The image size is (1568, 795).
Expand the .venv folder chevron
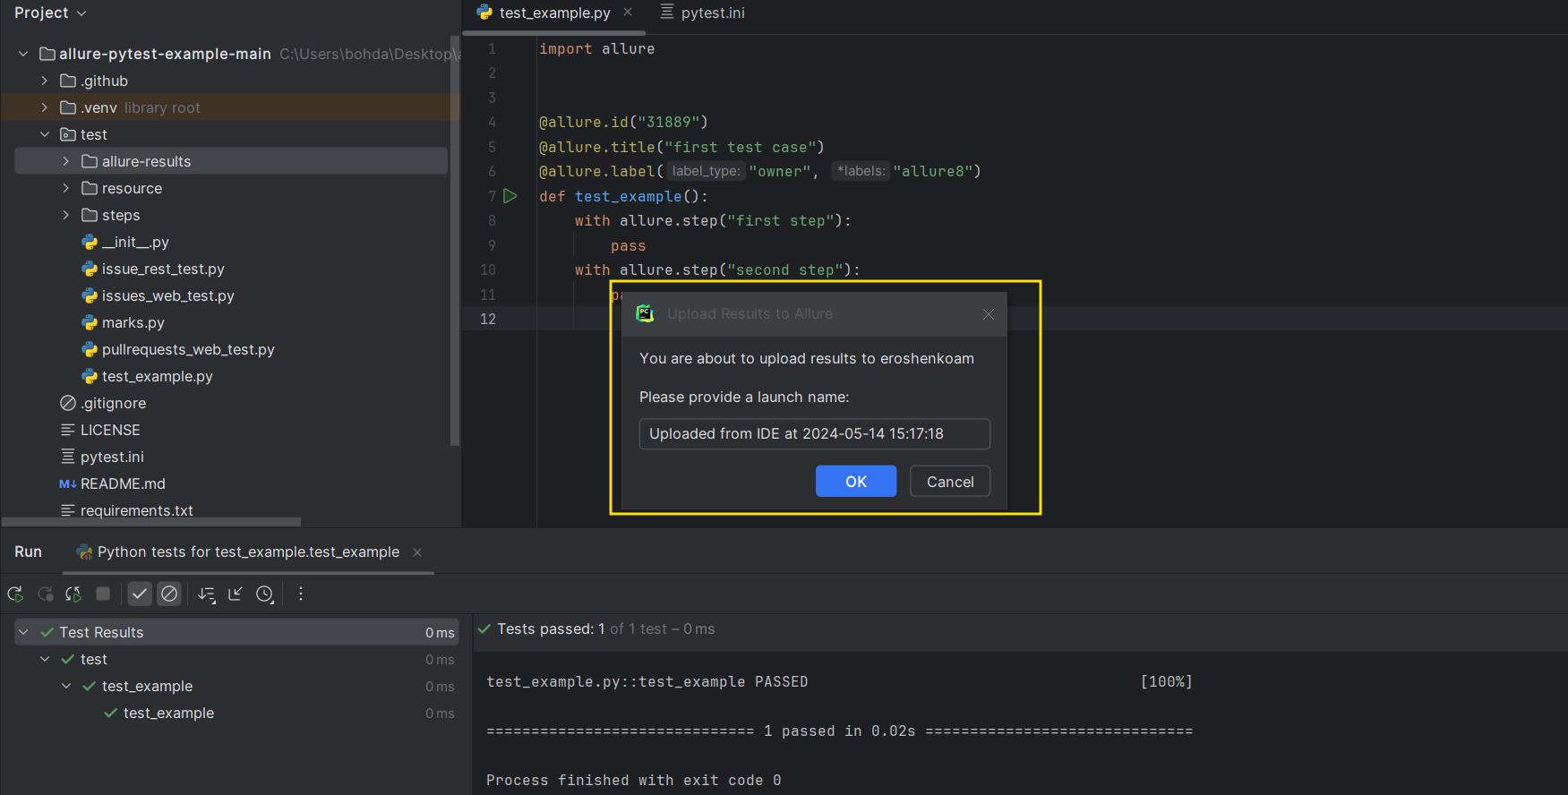click(x=45, y=107)
